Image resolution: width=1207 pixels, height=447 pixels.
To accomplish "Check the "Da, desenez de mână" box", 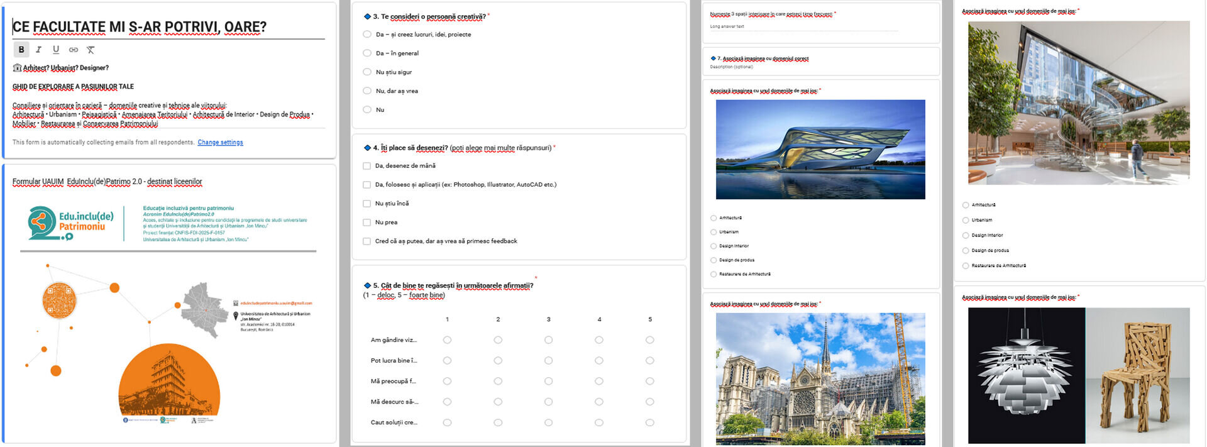I will click(x=367, y=166).
